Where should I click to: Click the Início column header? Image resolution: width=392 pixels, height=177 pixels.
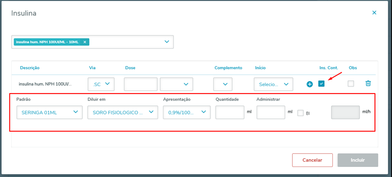(260, 68)
